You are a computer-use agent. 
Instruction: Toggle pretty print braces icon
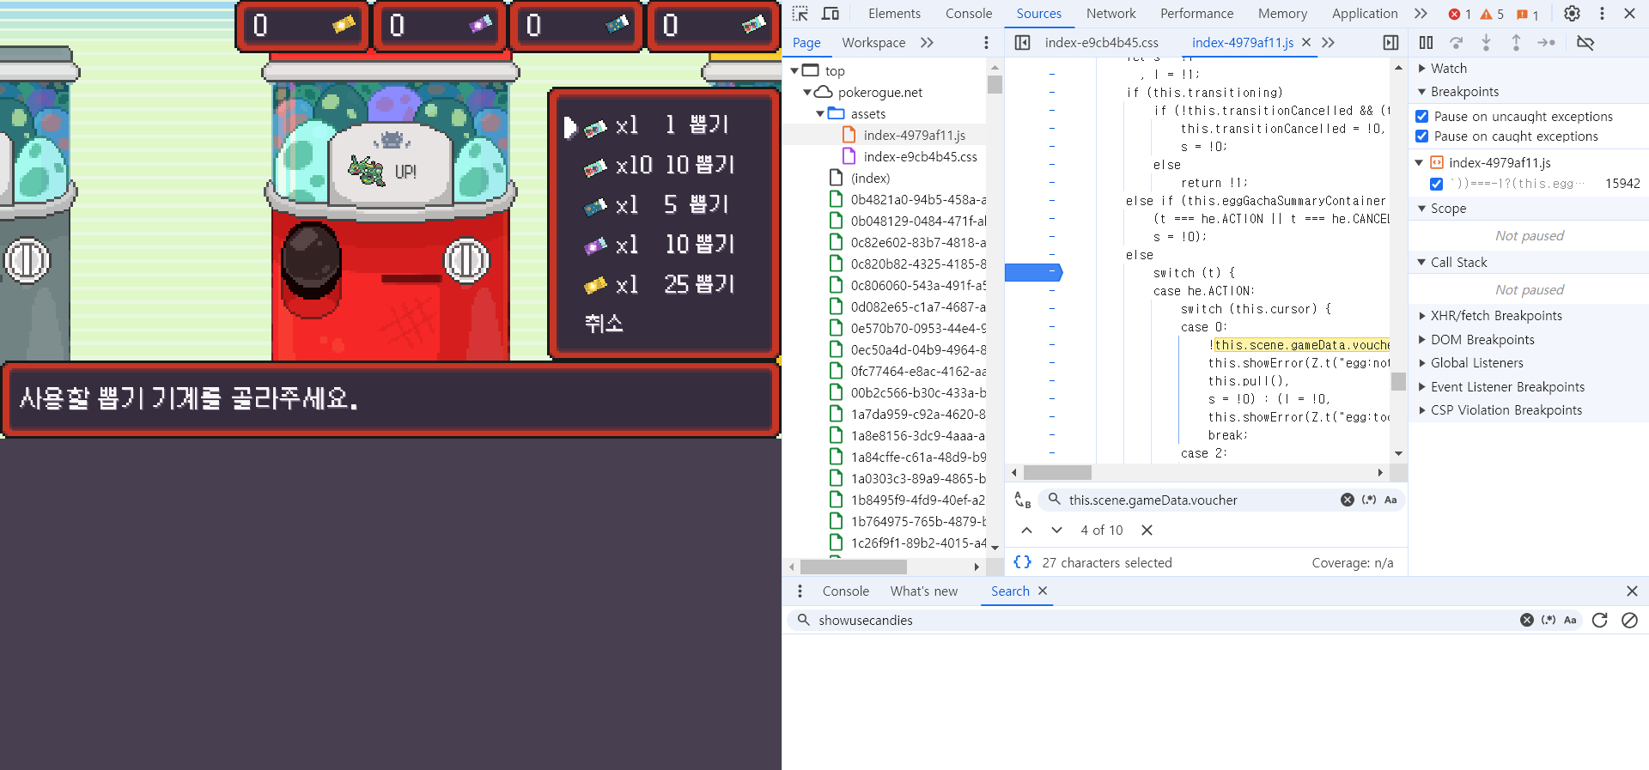[x=1022, y=562]
